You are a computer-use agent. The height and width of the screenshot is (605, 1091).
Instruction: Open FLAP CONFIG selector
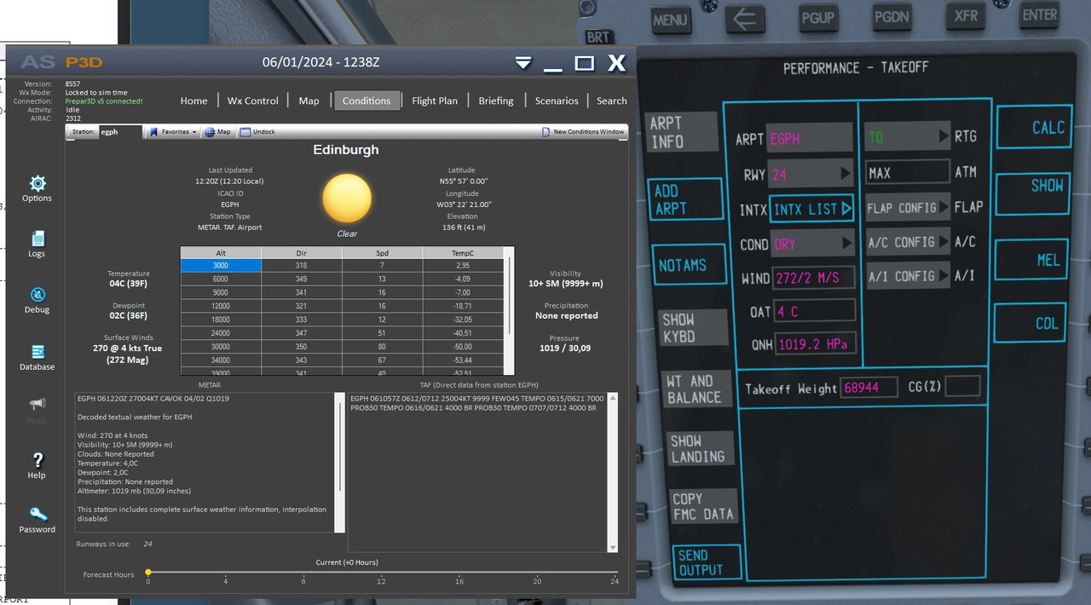[908, 207]
